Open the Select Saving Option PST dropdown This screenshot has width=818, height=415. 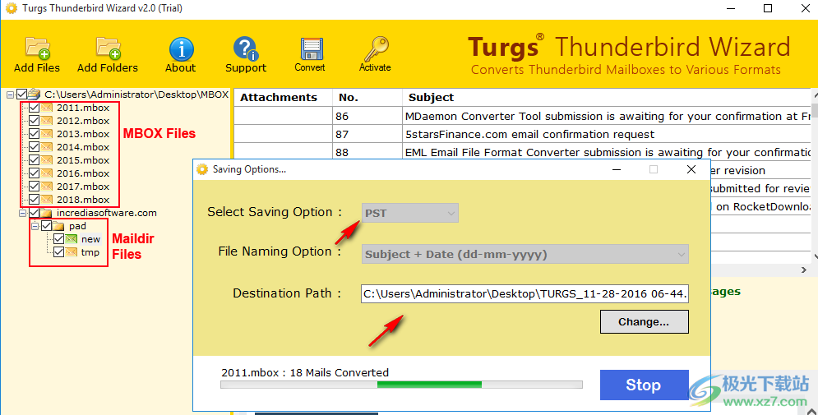(410, 213)
